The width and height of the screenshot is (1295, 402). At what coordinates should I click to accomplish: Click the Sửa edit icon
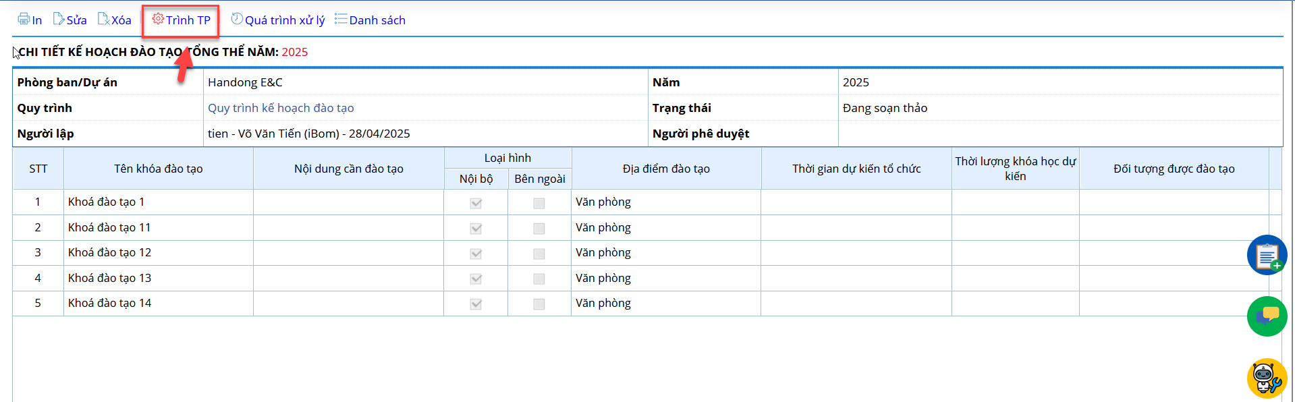tap(59, 19)
